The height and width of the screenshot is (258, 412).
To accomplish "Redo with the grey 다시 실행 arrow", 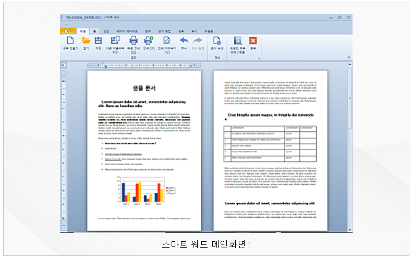I will (198, 41).
